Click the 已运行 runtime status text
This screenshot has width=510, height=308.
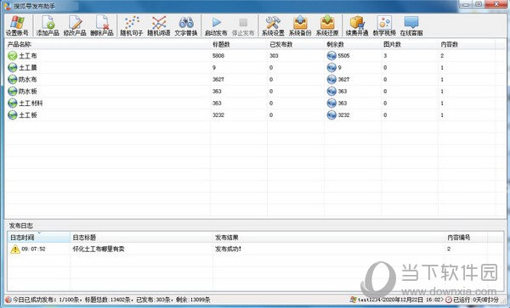[x=475, y=300]
